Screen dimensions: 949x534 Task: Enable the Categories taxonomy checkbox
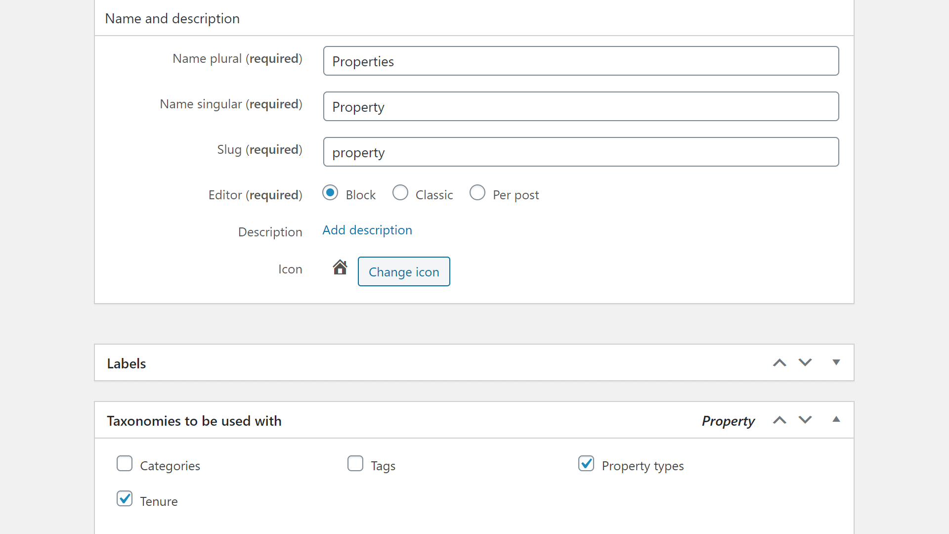coord(125,464)
